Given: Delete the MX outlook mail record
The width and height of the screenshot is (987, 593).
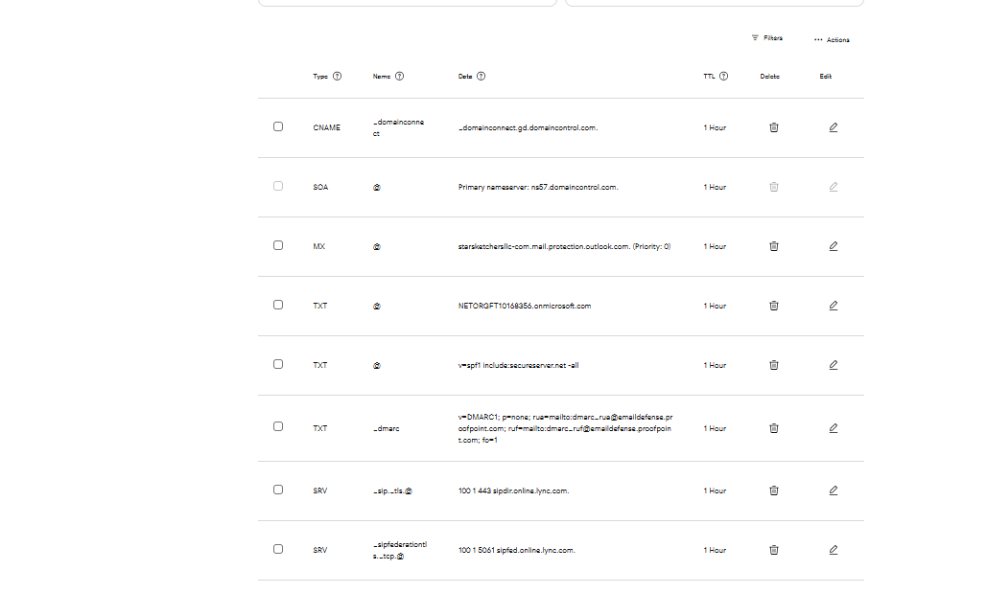Looking at the screenshot, I should click(774, 246).
